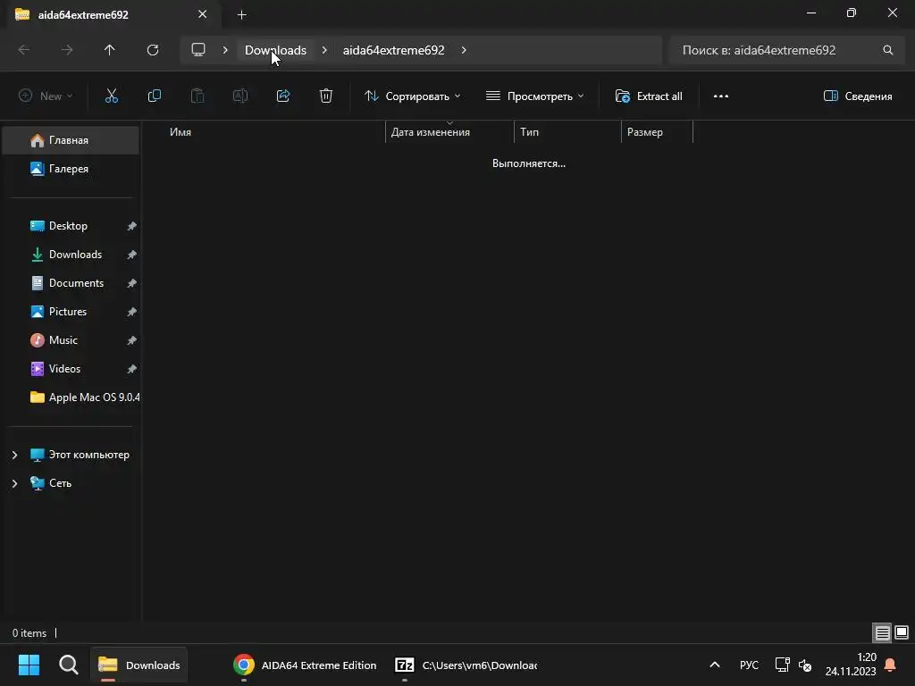
Task: Refresh the current folder view
Action: coord(153,50)
